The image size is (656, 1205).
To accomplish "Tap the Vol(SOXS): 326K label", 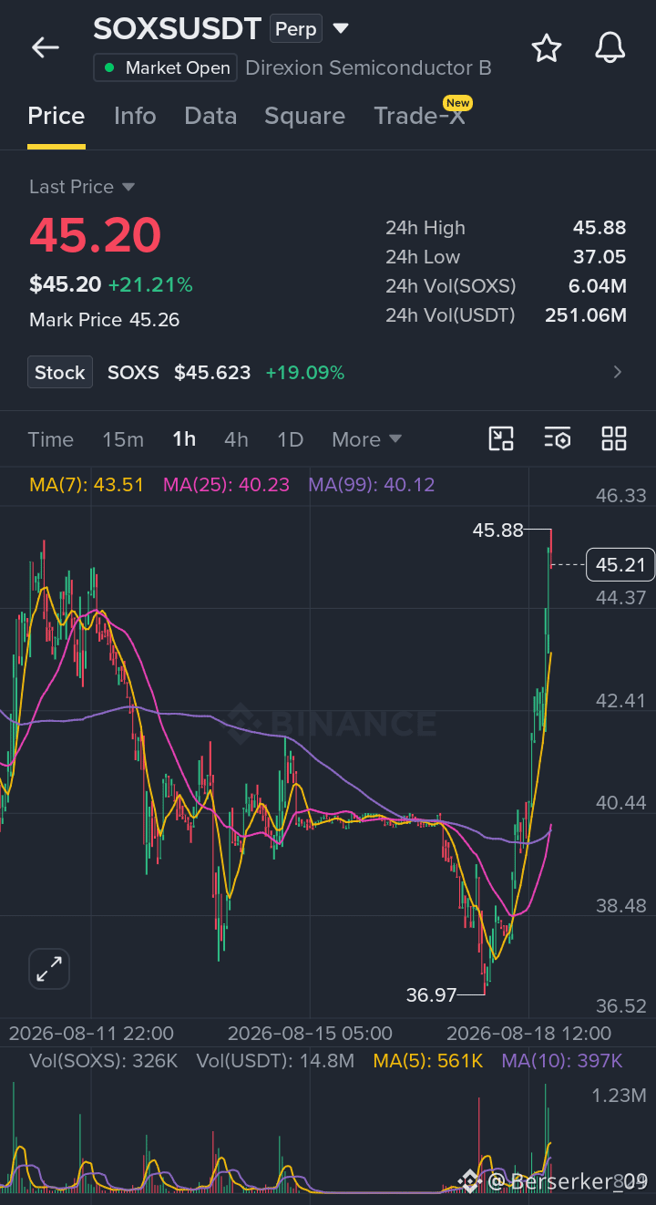I will point(105,1061).
